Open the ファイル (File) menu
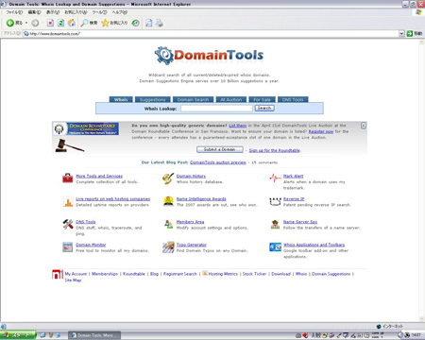 pos(14,12)
